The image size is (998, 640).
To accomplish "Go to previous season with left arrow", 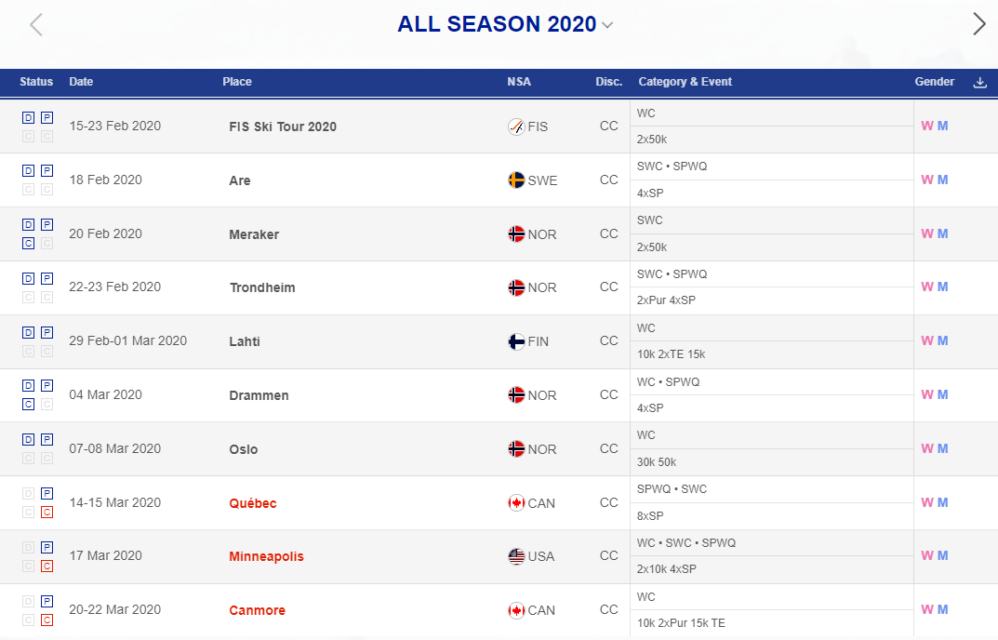I will [x=36, y=25].
